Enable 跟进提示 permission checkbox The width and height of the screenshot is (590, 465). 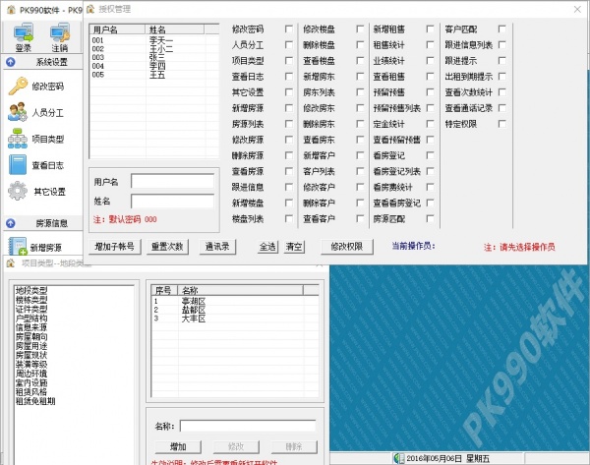click(501, 61)
